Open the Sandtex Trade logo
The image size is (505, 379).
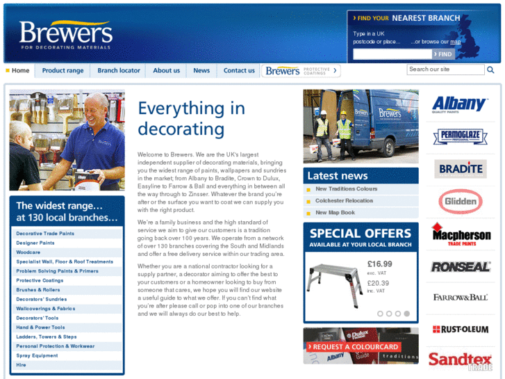point(461,361)
